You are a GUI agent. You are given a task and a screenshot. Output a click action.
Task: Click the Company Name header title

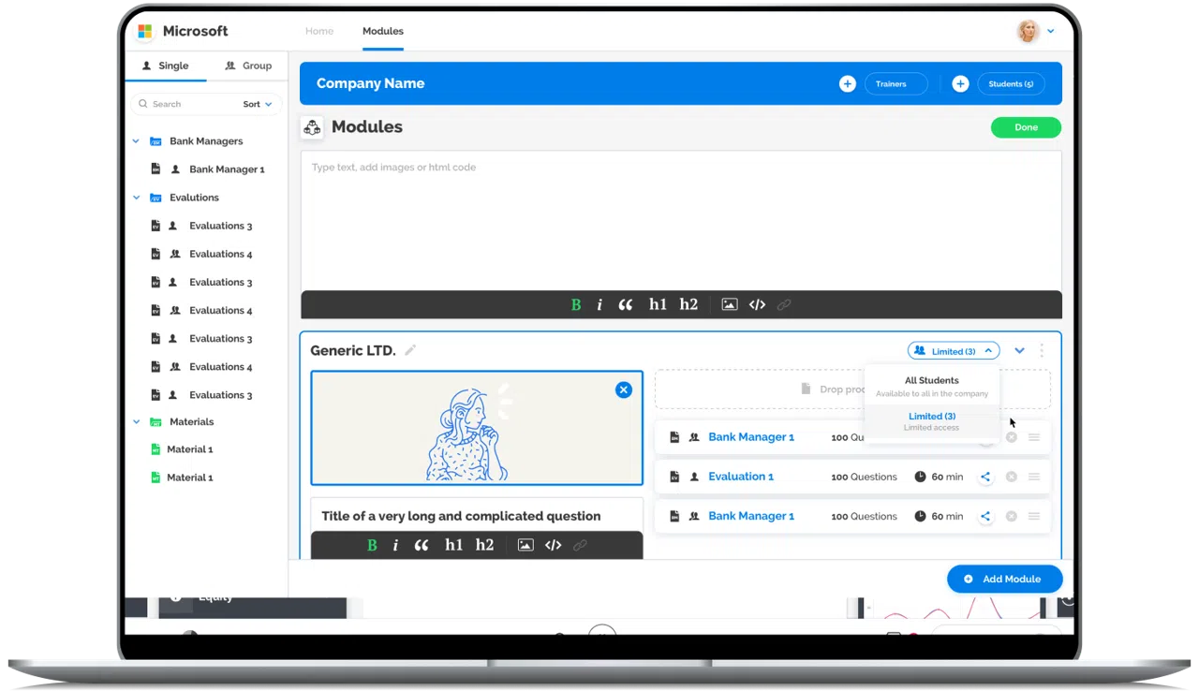pyautogui.click(x=370, y=83)
